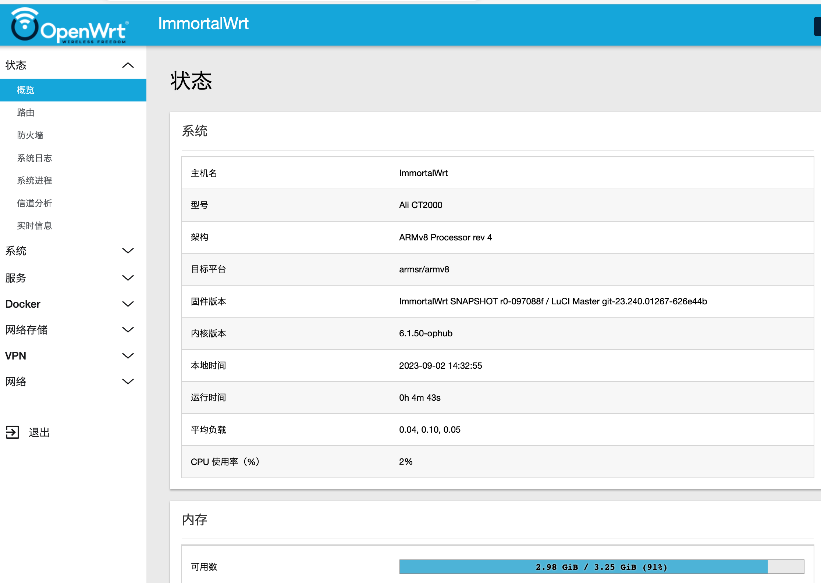This screenshot has width=821, height=583.
Task: Click the 架构 row label
Action: tap(199, 237)
